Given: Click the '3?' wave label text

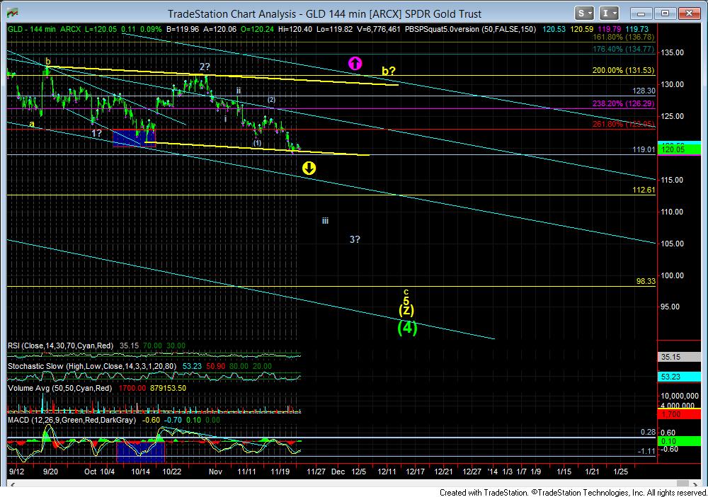Looking at the screenshot, I should pos(355,239).
